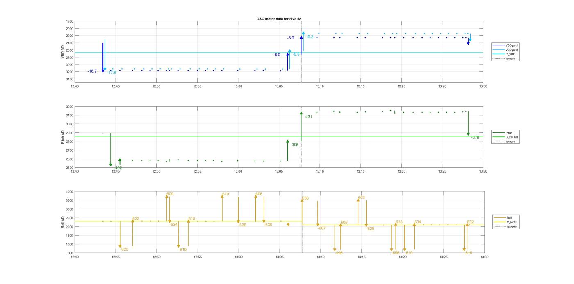Image resolution: width=574 pixels, height=284 pixels.
Task: Click the '4000' tick on Roll axis
Action: pyautogui.click(x=70, y=192)
